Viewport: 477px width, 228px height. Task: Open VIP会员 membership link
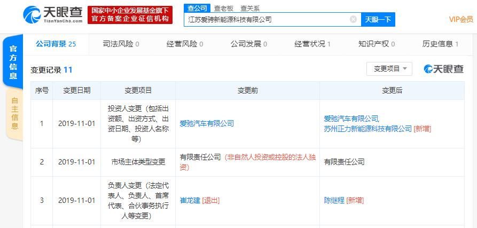(461, 19)
